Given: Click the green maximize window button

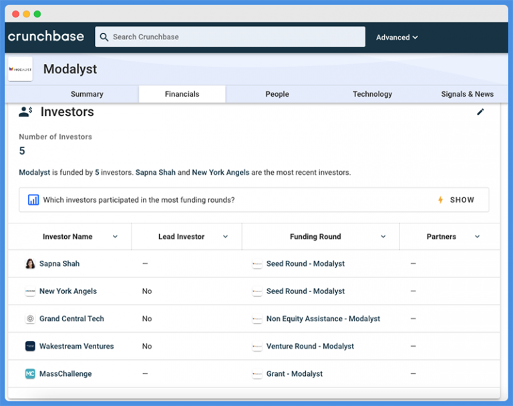Looking at the screenshot, I should [x=37, y=14].
